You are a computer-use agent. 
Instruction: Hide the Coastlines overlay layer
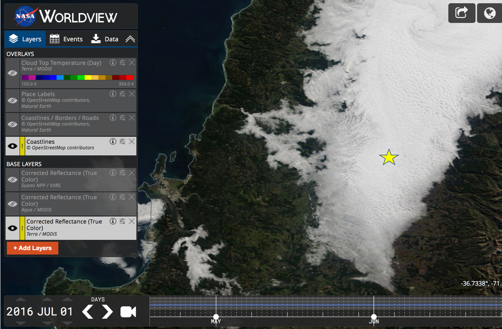pos(12,146)
